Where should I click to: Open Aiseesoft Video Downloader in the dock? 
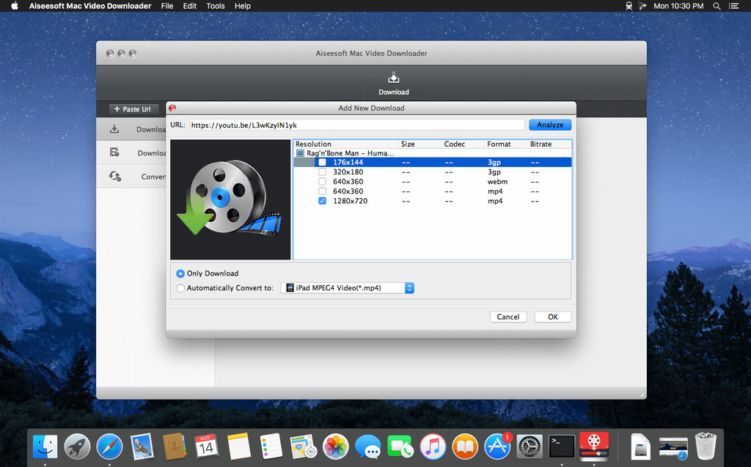594,445
